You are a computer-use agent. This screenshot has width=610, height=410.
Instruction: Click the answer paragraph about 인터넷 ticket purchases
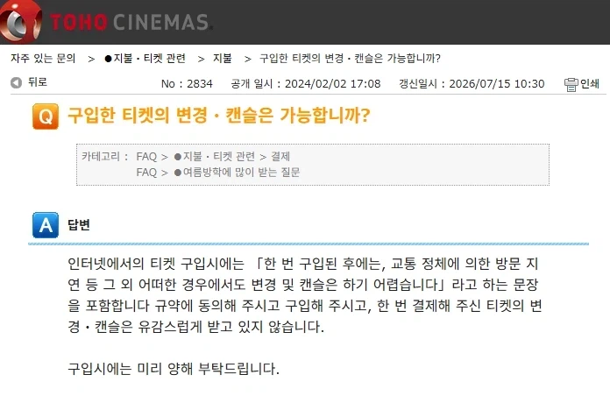305,295
